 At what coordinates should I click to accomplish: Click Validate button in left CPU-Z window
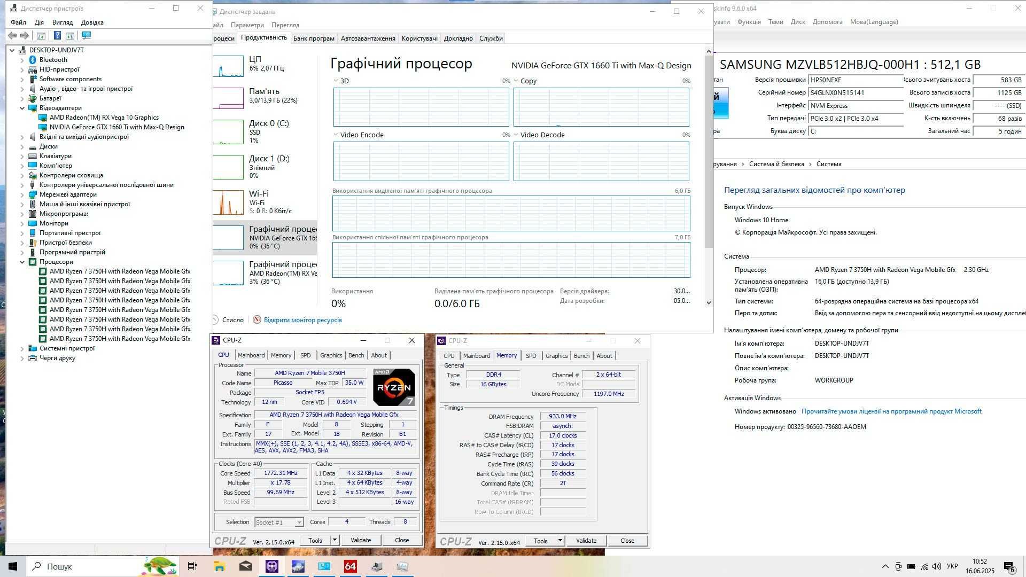(361, 541)
